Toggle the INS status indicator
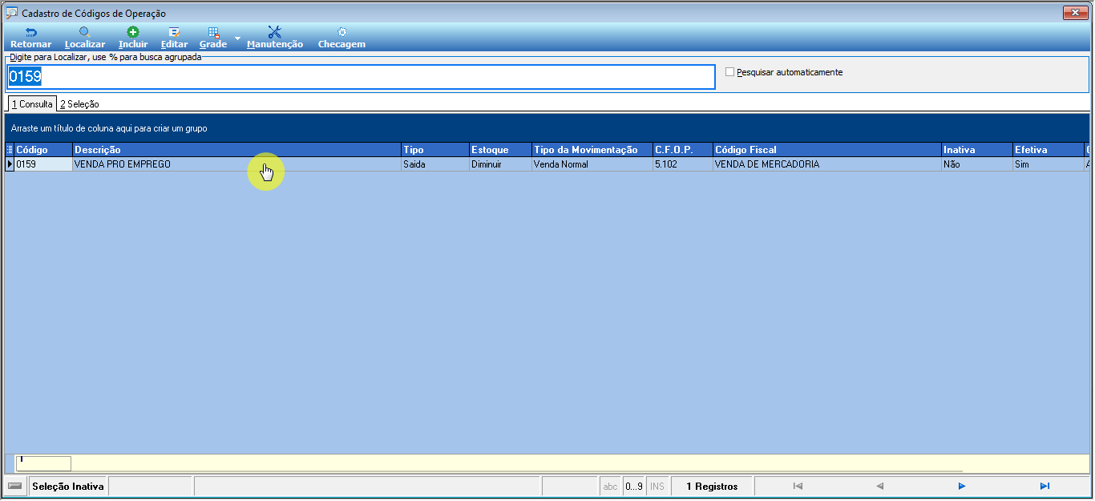 [x=657, y=487]
